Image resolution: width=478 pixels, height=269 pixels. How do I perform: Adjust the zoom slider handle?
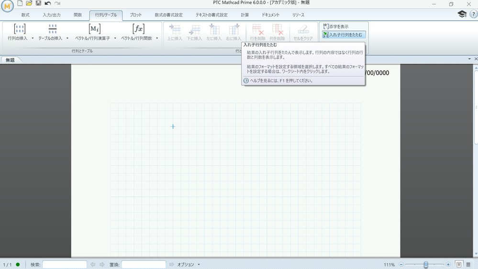pos(426,264)
